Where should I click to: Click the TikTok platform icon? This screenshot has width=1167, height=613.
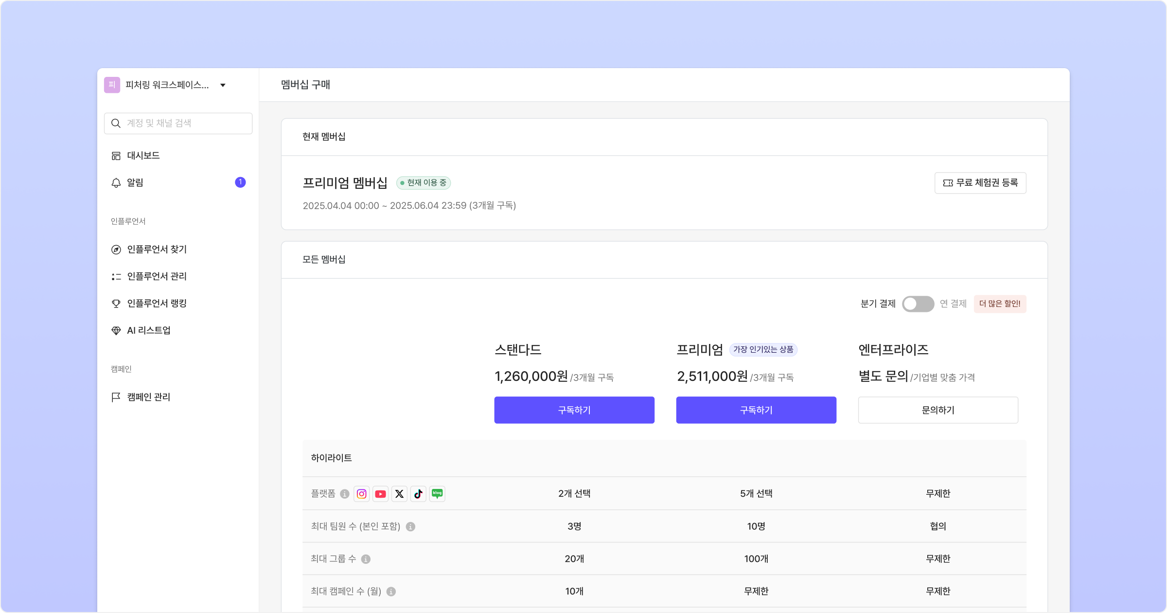[x=418, y=494]
